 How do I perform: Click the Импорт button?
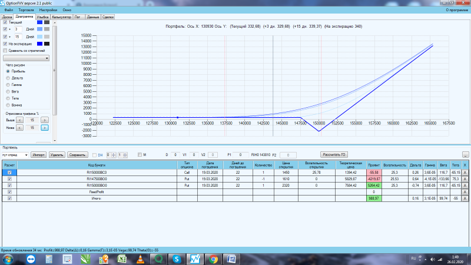[x=38, y=155]
